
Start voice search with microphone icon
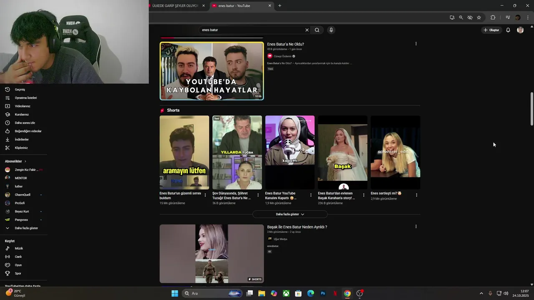pyautogui.click(x=331, y=30)
